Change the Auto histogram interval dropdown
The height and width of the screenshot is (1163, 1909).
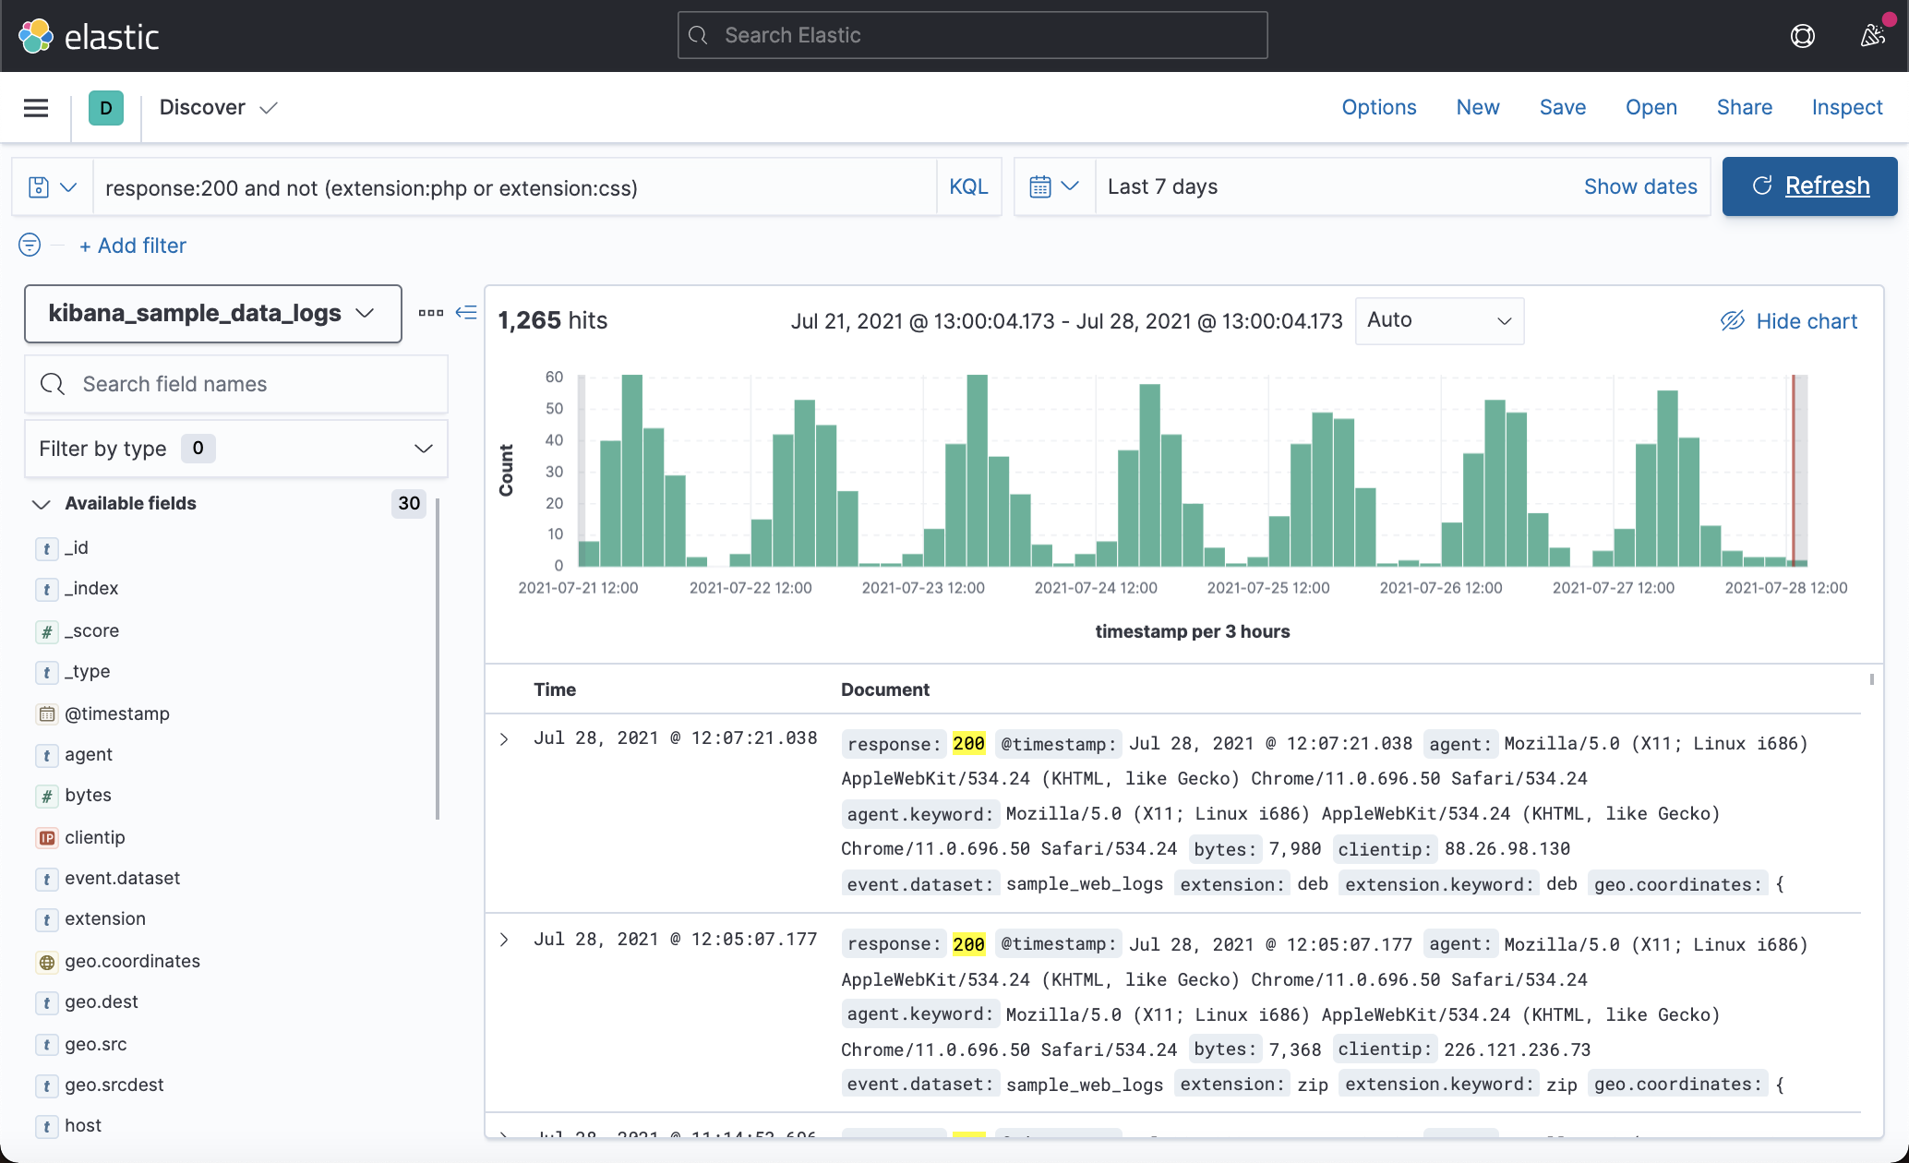[1438, 320]
